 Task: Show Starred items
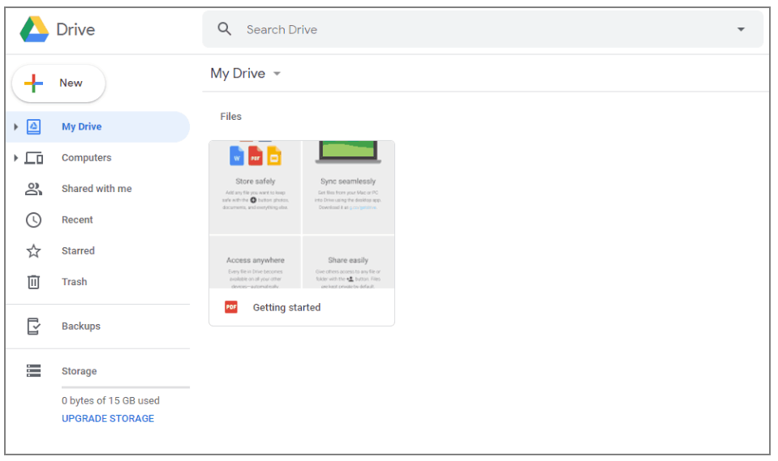coord(97,251)
